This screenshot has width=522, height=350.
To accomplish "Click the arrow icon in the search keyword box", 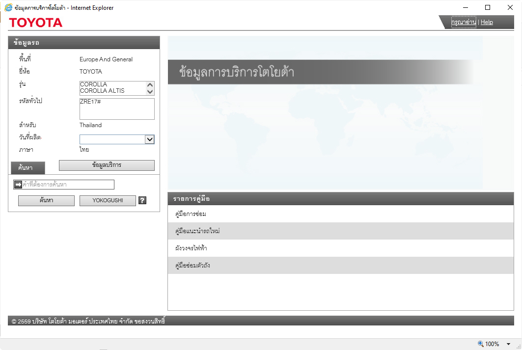I will [18, 184].
